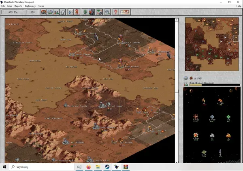Viewport: 243px width, 171px height.
Task: Click the Sub-Space Scanner research progress bar
Action: (215, 85)
